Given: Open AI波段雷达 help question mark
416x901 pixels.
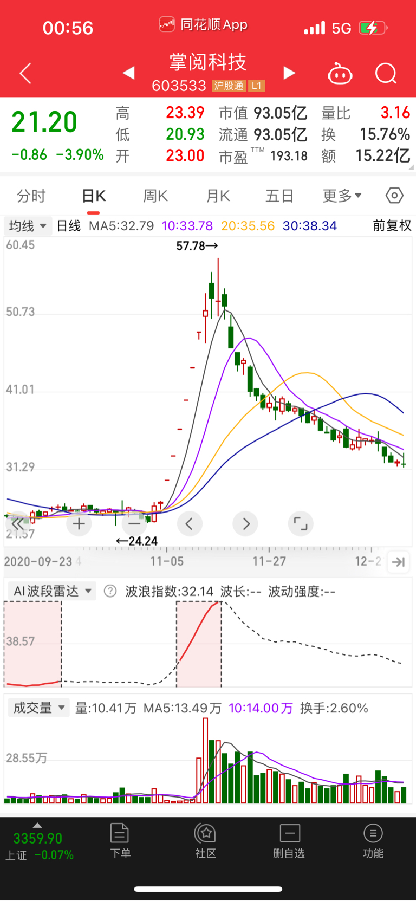Looking at the screenshot, I should click(110, 591).
